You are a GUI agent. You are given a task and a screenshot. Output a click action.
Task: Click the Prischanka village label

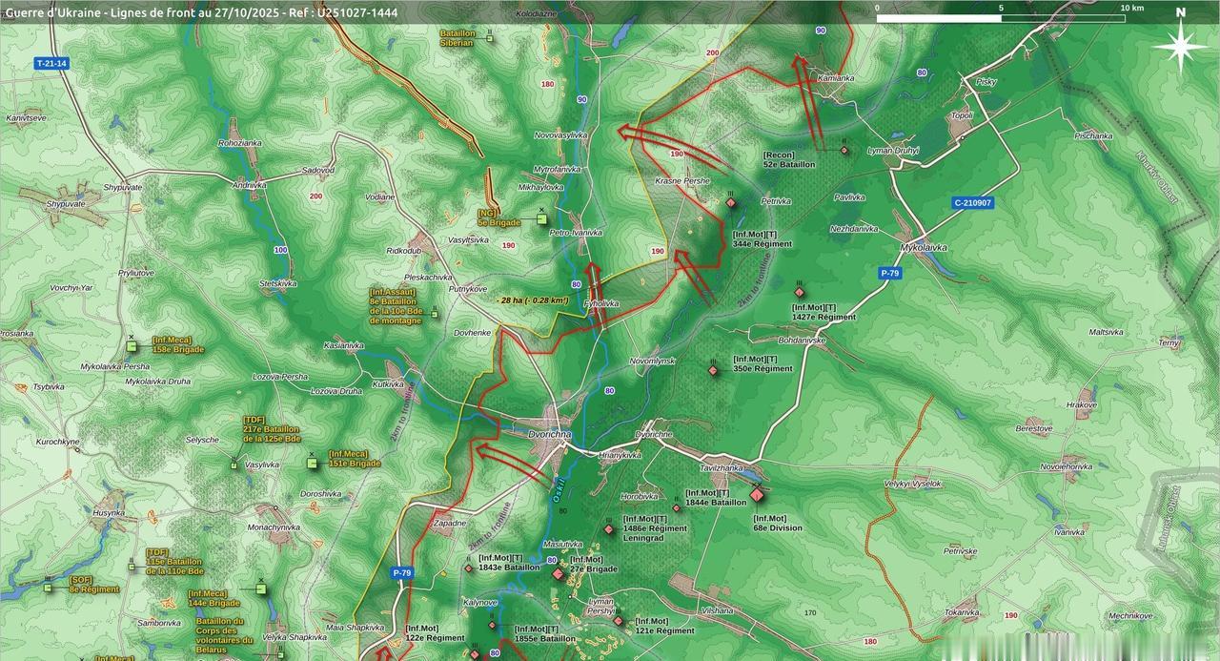point(1093,135)
